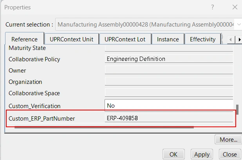Click the Collaborative Space value field

tap(169, 93)
